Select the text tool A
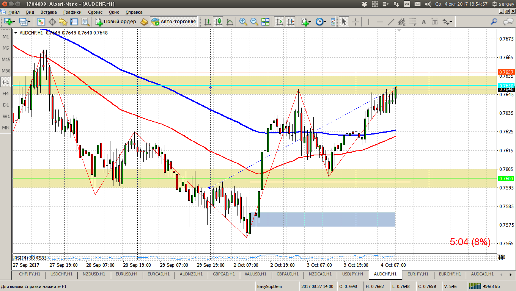This screenshot has width=516, height=291. point(424,22)
